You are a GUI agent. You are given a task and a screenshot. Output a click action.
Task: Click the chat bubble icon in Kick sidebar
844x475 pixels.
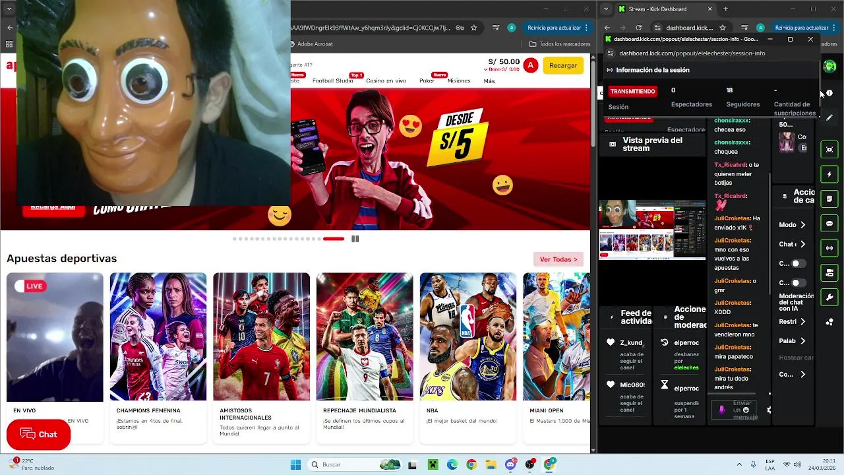tap(829, 224)
